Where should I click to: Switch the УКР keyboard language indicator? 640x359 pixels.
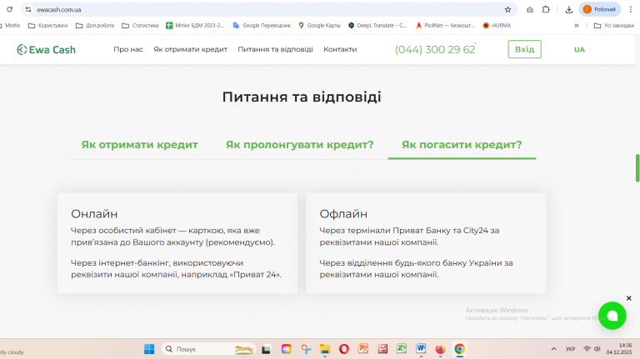570,349
